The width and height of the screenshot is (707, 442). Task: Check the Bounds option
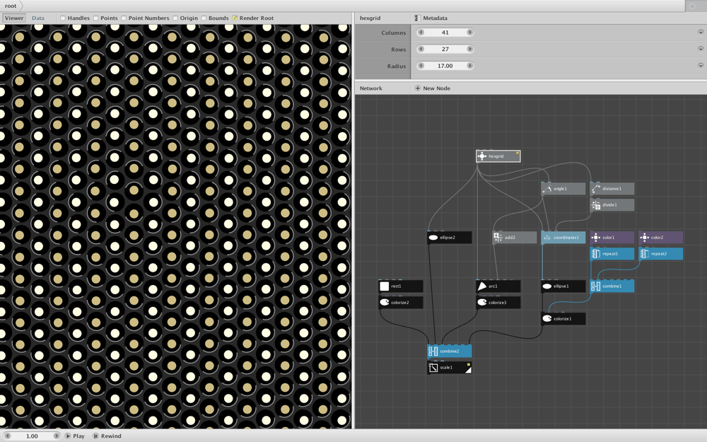(204, 18)
